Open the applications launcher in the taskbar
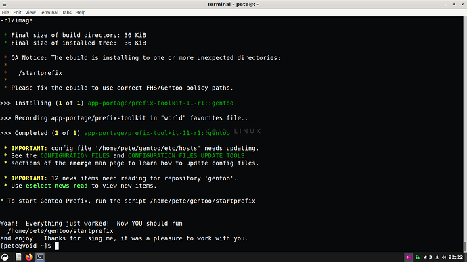Image resolution: width=467 pixels, height=262 pixels. [5, 257]
